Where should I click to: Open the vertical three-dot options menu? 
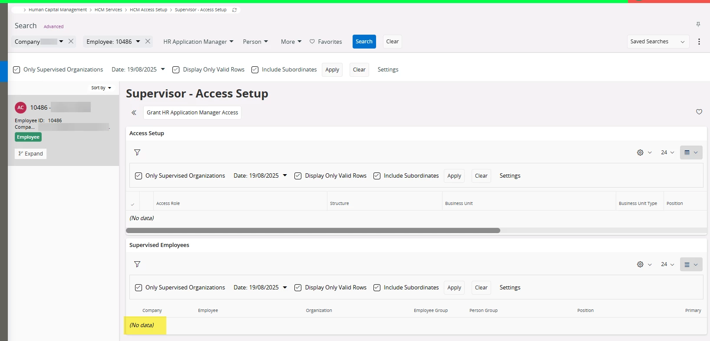point(699,42)
